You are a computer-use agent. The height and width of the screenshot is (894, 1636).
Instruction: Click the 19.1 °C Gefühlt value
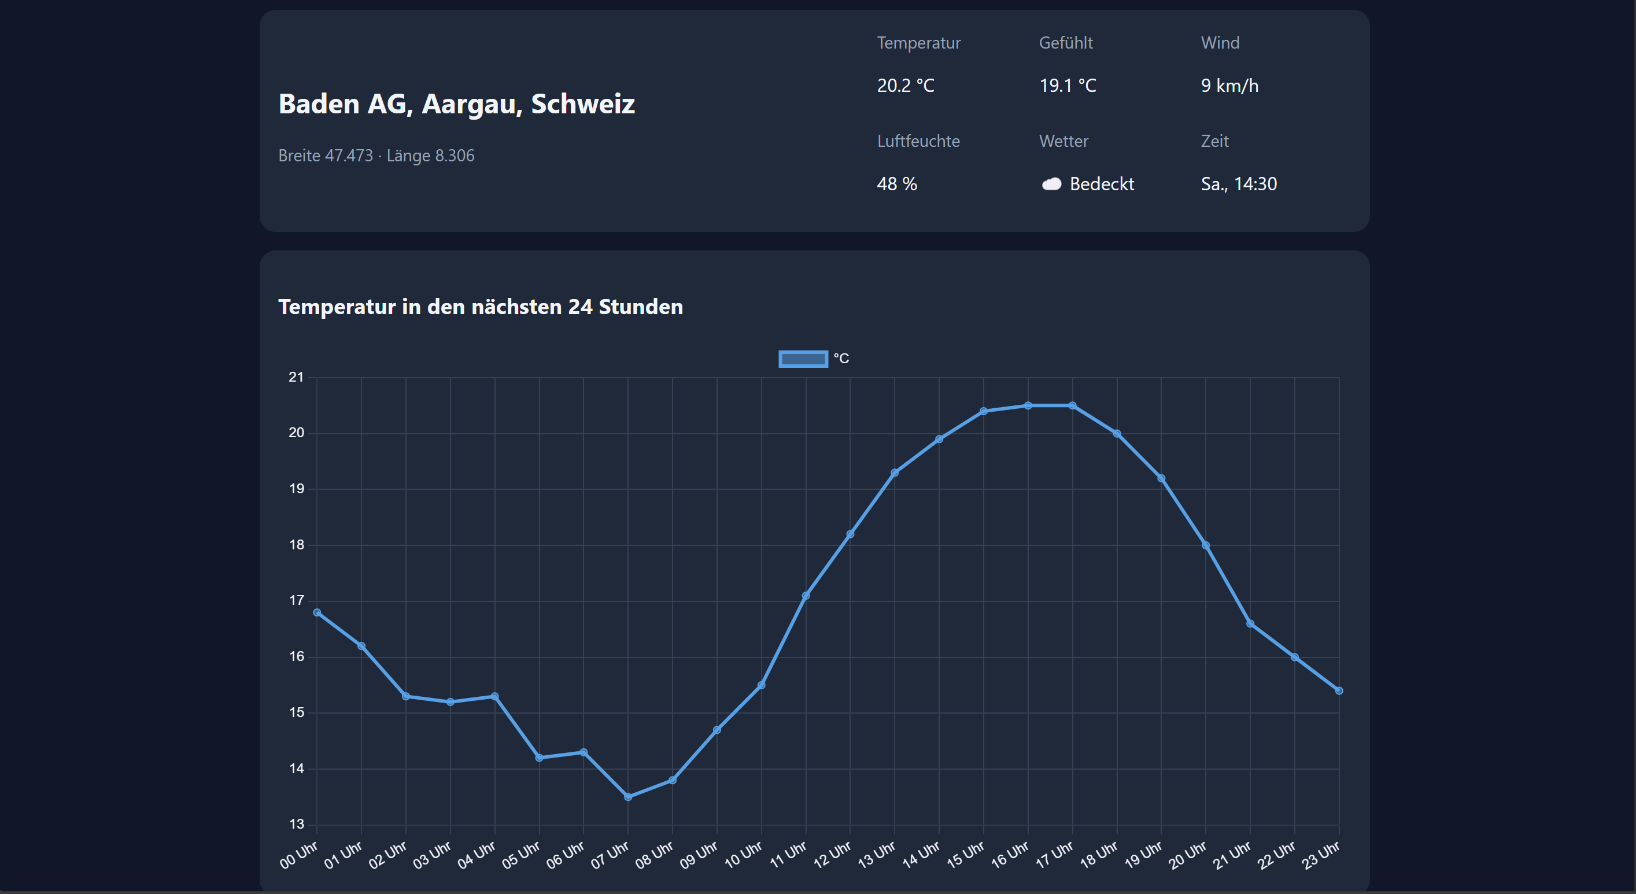point(1067,86)
